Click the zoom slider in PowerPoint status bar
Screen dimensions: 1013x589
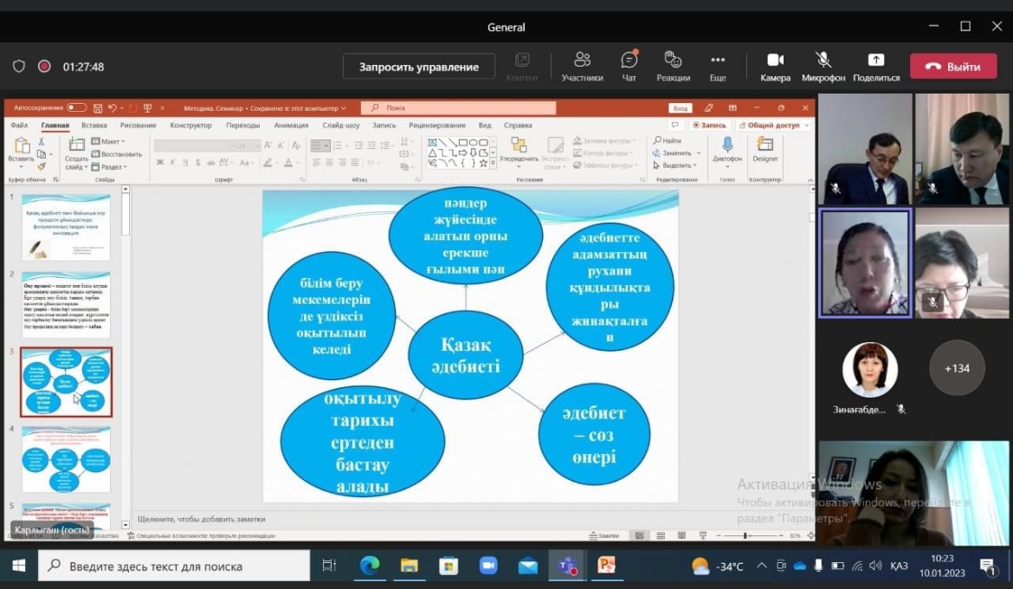[x=745, y=536]
